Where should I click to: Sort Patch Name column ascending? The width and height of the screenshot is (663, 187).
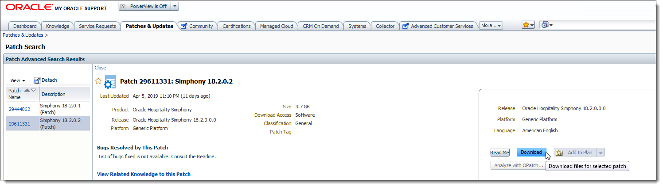click(x=27, y=90)
